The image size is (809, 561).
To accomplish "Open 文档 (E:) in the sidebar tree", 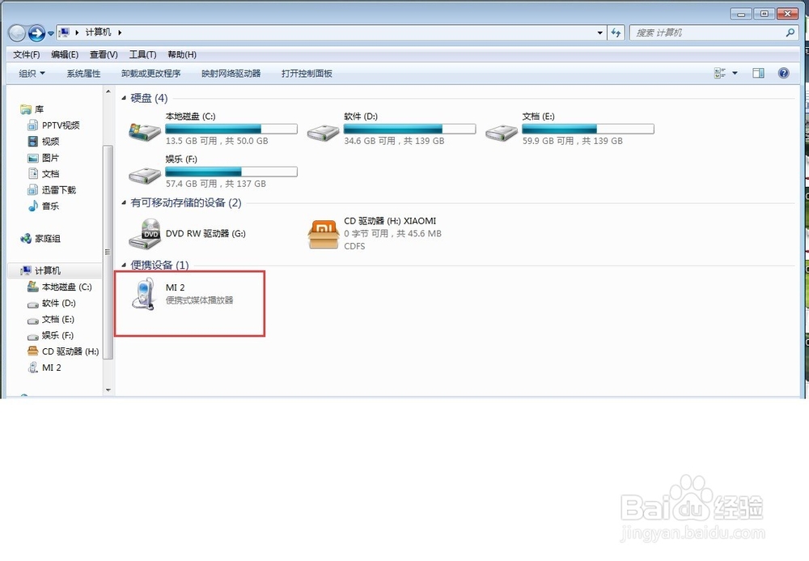I will [57, 320].
